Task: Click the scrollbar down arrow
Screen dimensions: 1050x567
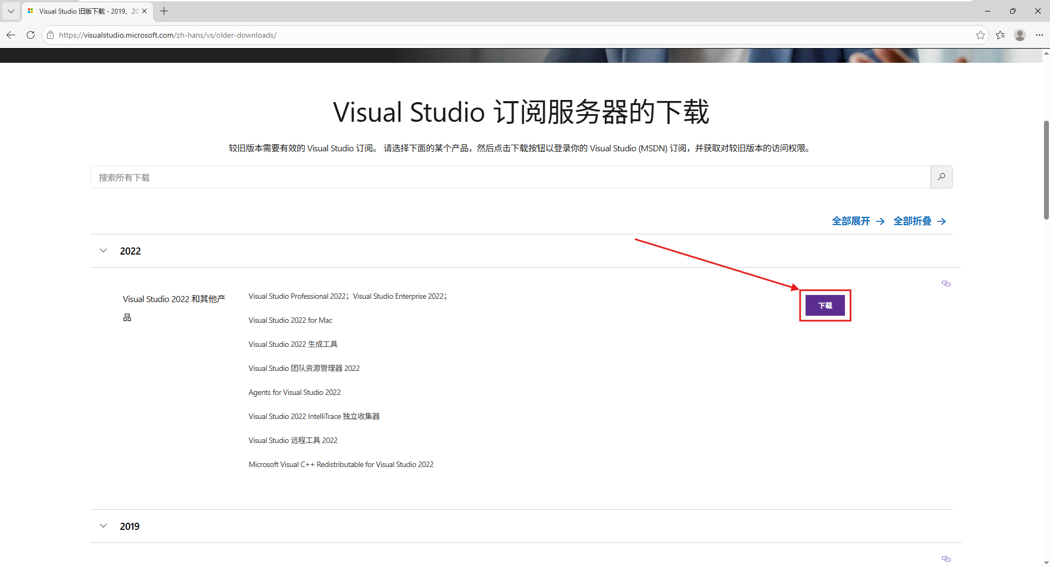Action: point(1046,563)
